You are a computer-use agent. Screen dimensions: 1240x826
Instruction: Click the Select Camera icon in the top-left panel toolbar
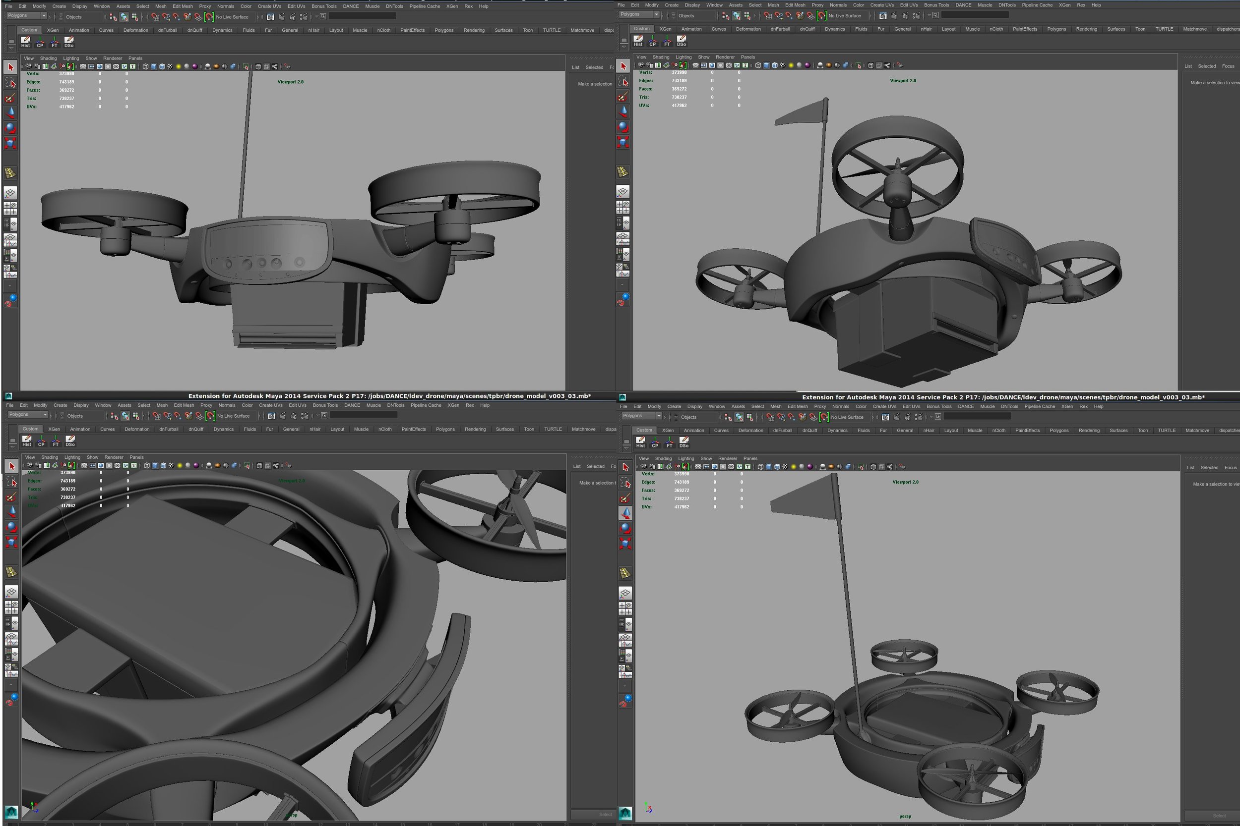point(29,67)
